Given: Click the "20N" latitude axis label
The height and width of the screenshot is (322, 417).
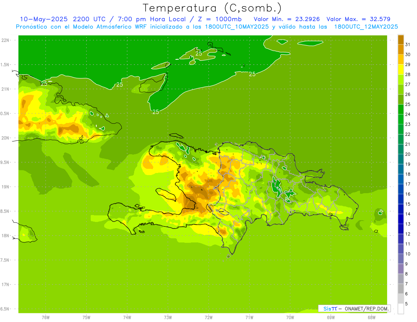Looking at the screenshot, I should click(6, 138).
